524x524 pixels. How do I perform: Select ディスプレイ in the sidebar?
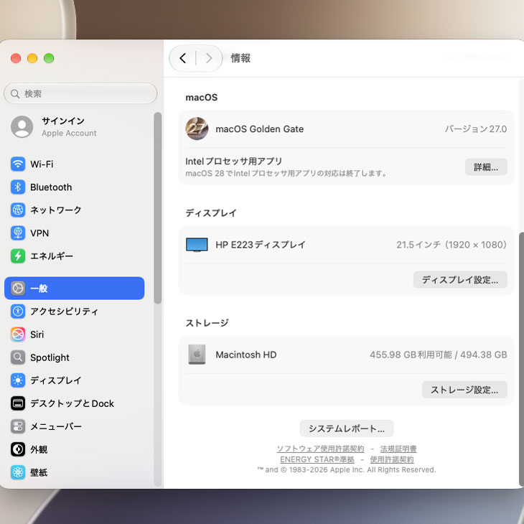click(74, 380)
